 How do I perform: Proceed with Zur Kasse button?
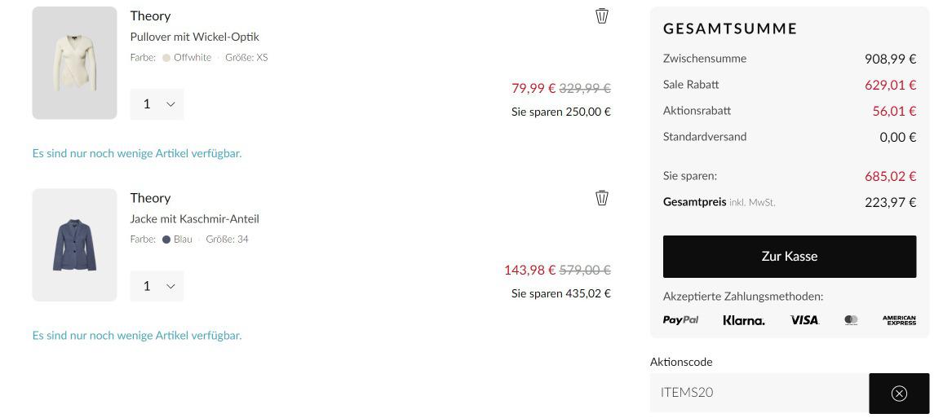(x=790, y=257)
